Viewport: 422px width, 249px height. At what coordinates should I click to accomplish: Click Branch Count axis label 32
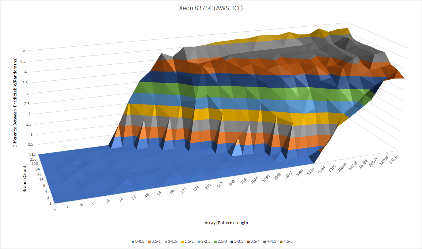click(x=39, y=175)
